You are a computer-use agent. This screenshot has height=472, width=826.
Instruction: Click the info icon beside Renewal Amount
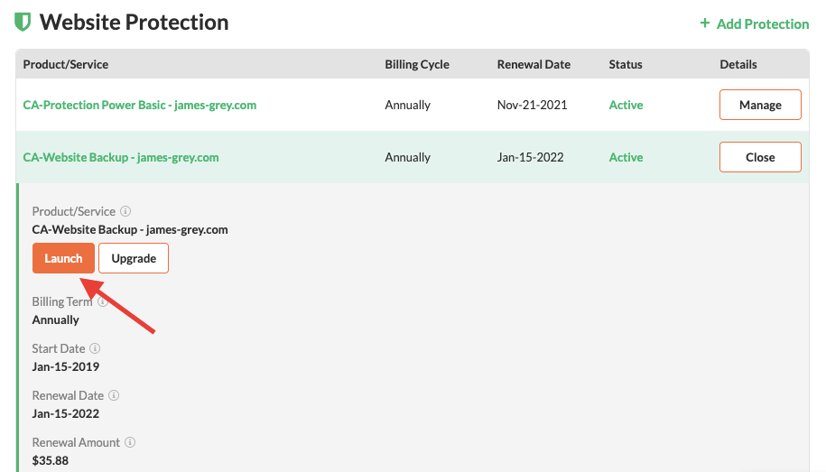130,442
